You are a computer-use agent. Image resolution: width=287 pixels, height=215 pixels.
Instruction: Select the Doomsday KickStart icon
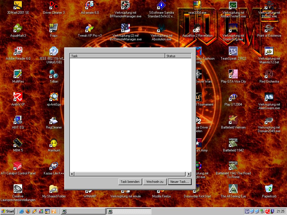tap(197, 196)
